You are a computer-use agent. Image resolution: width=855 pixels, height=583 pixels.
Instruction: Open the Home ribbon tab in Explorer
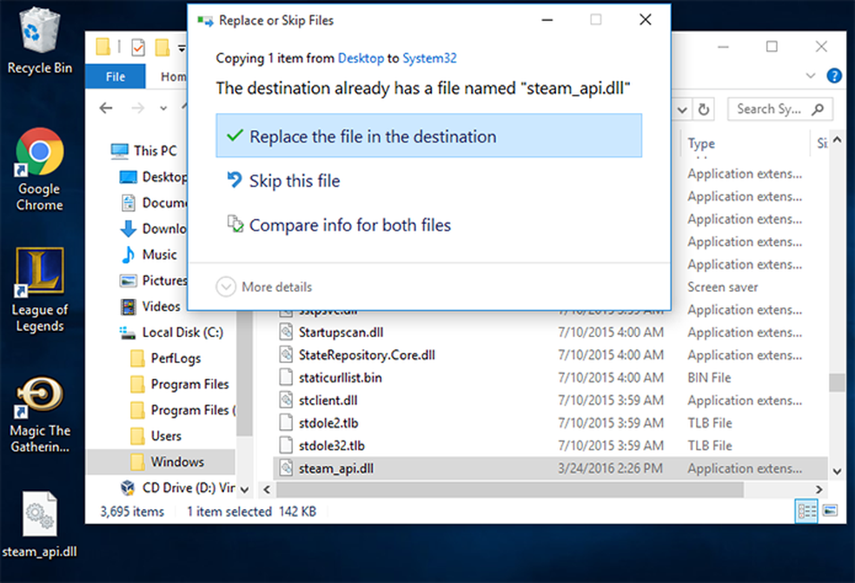(x=172, y=76)
